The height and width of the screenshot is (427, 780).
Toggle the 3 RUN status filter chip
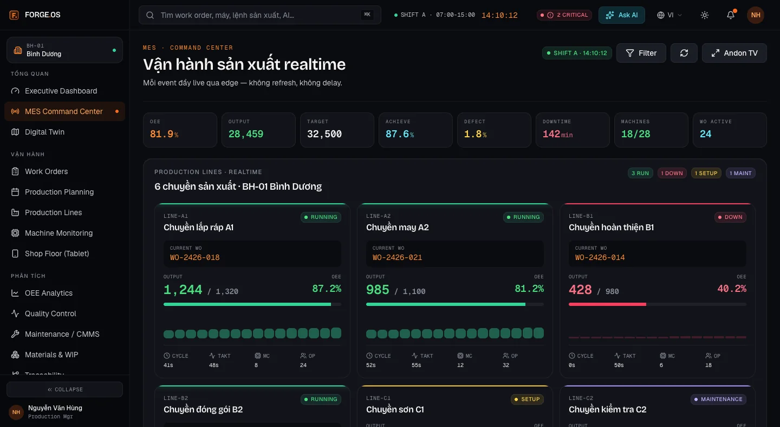click(x=640, y=173)
